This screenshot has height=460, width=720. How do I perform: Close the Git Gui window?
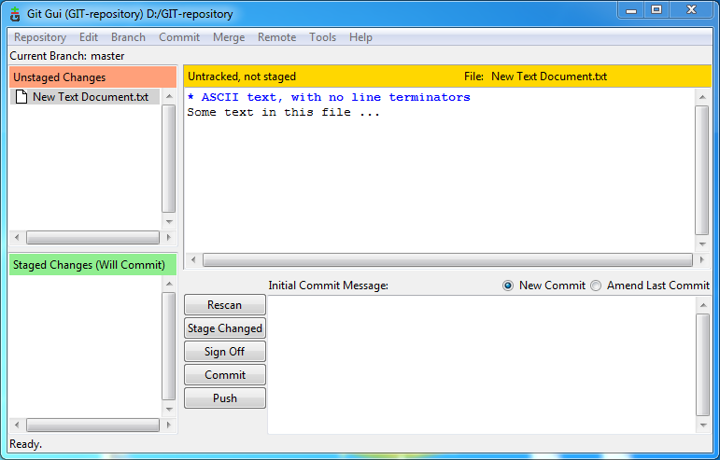692,10
